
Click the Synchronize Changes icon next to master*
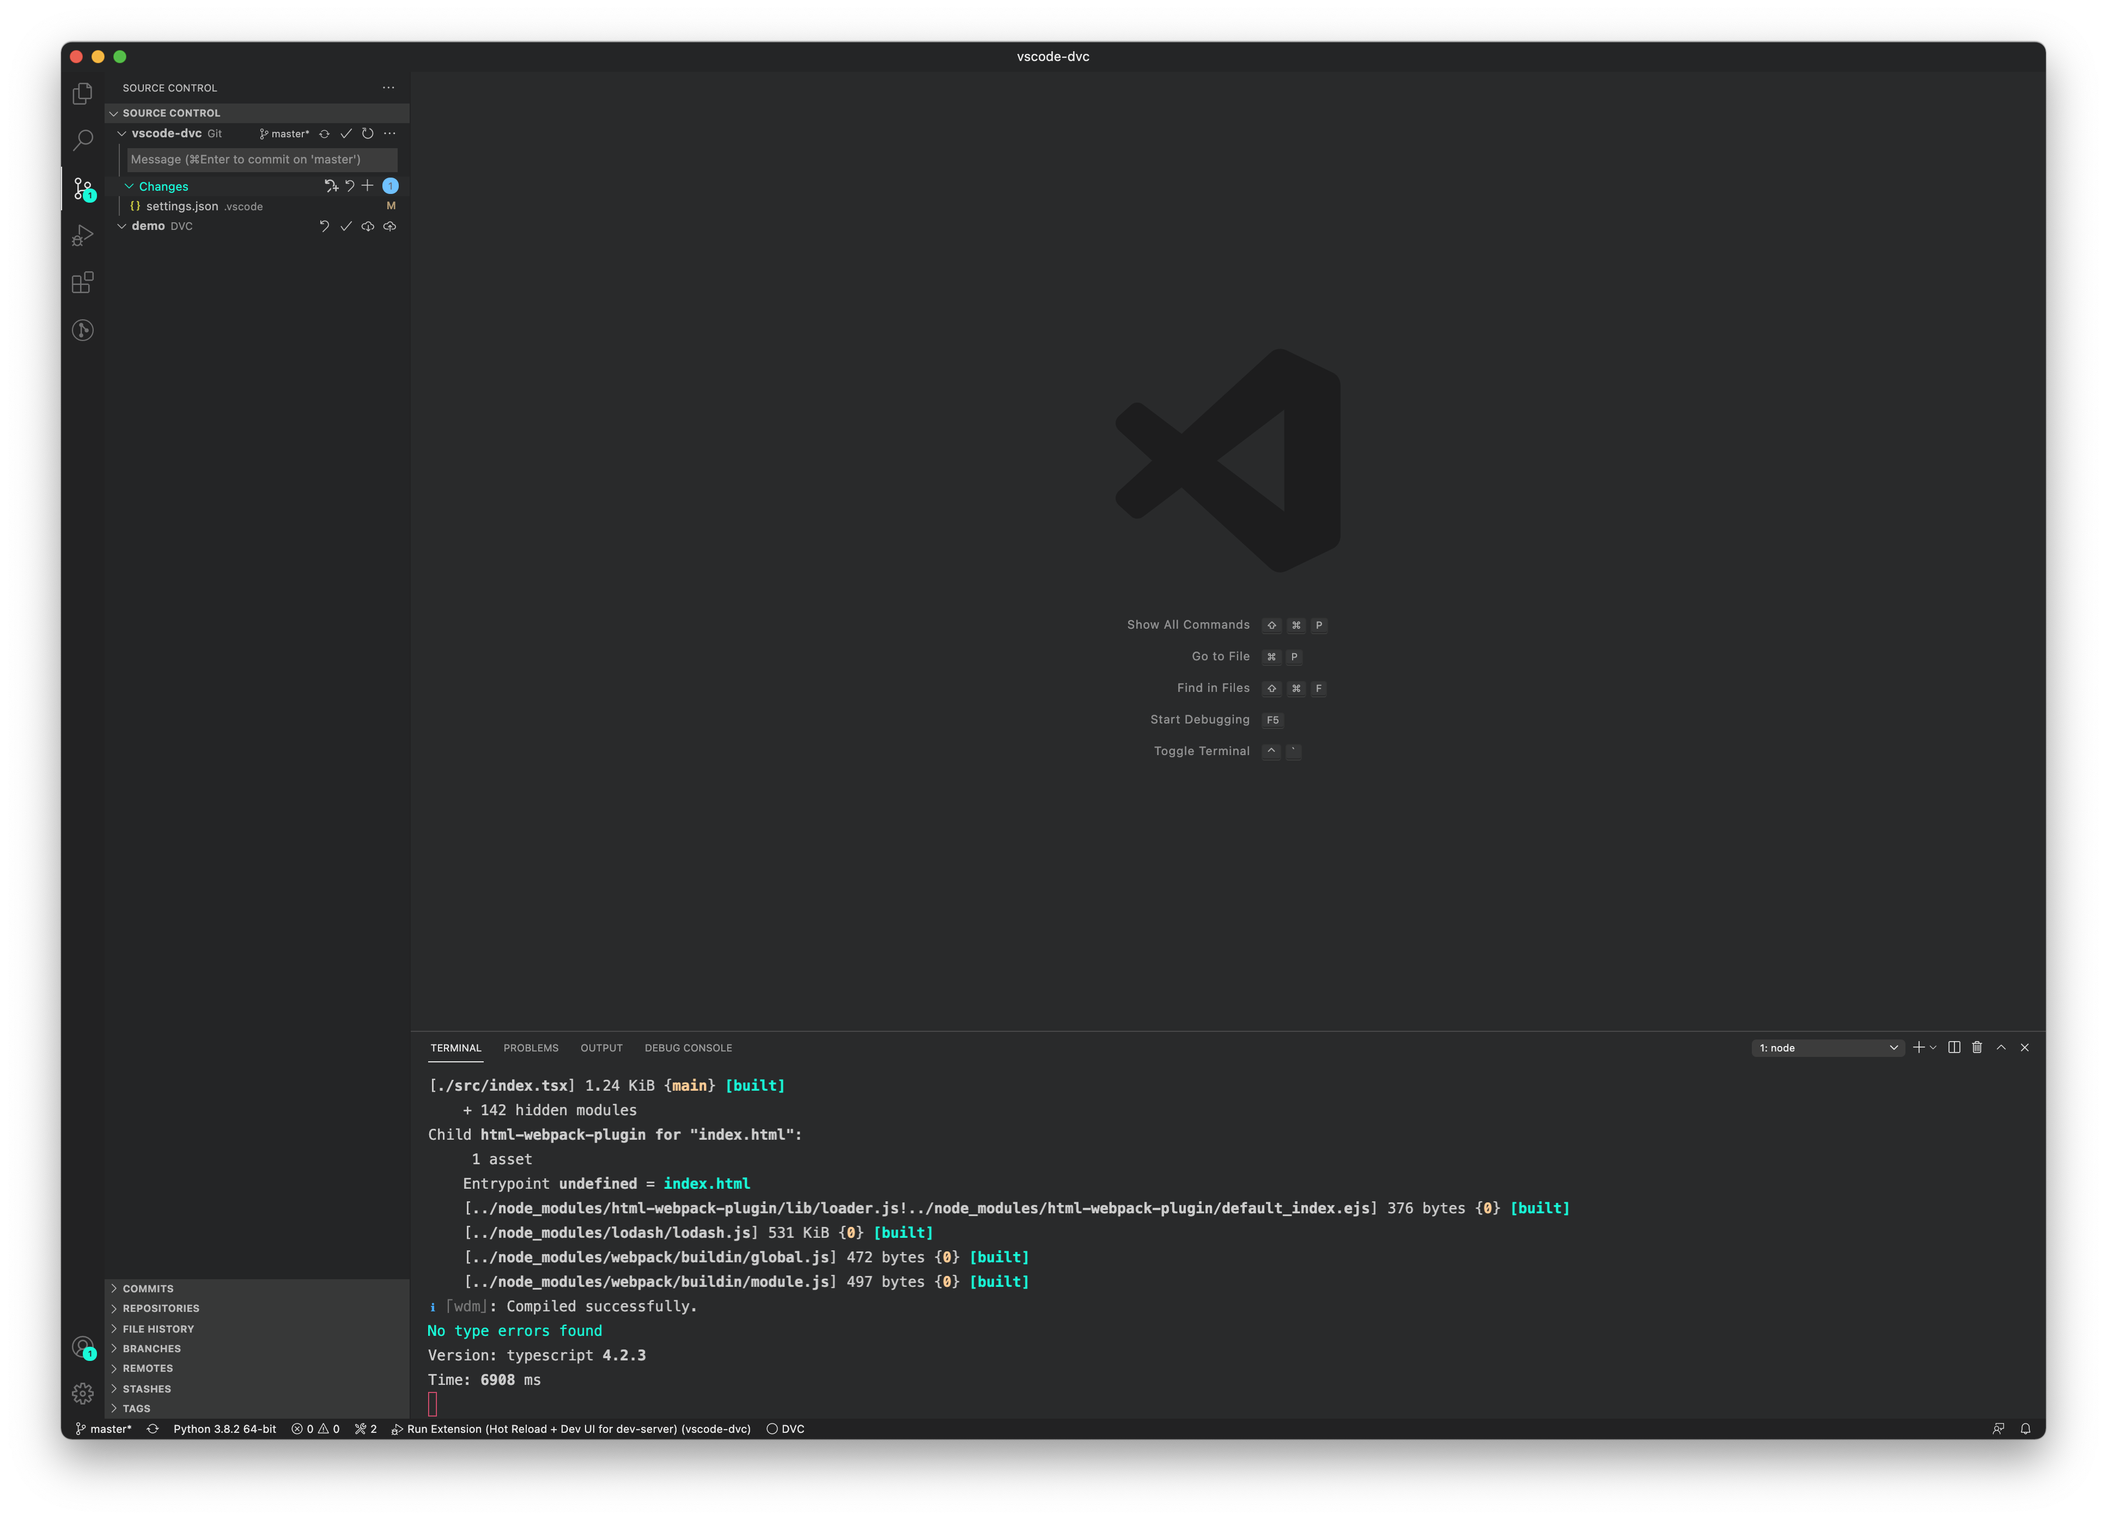pyautogui.click(x=324, y=133)
